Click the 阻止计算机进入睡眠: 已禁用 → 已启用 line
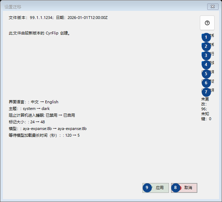222x202 pixels. point(42,115)
